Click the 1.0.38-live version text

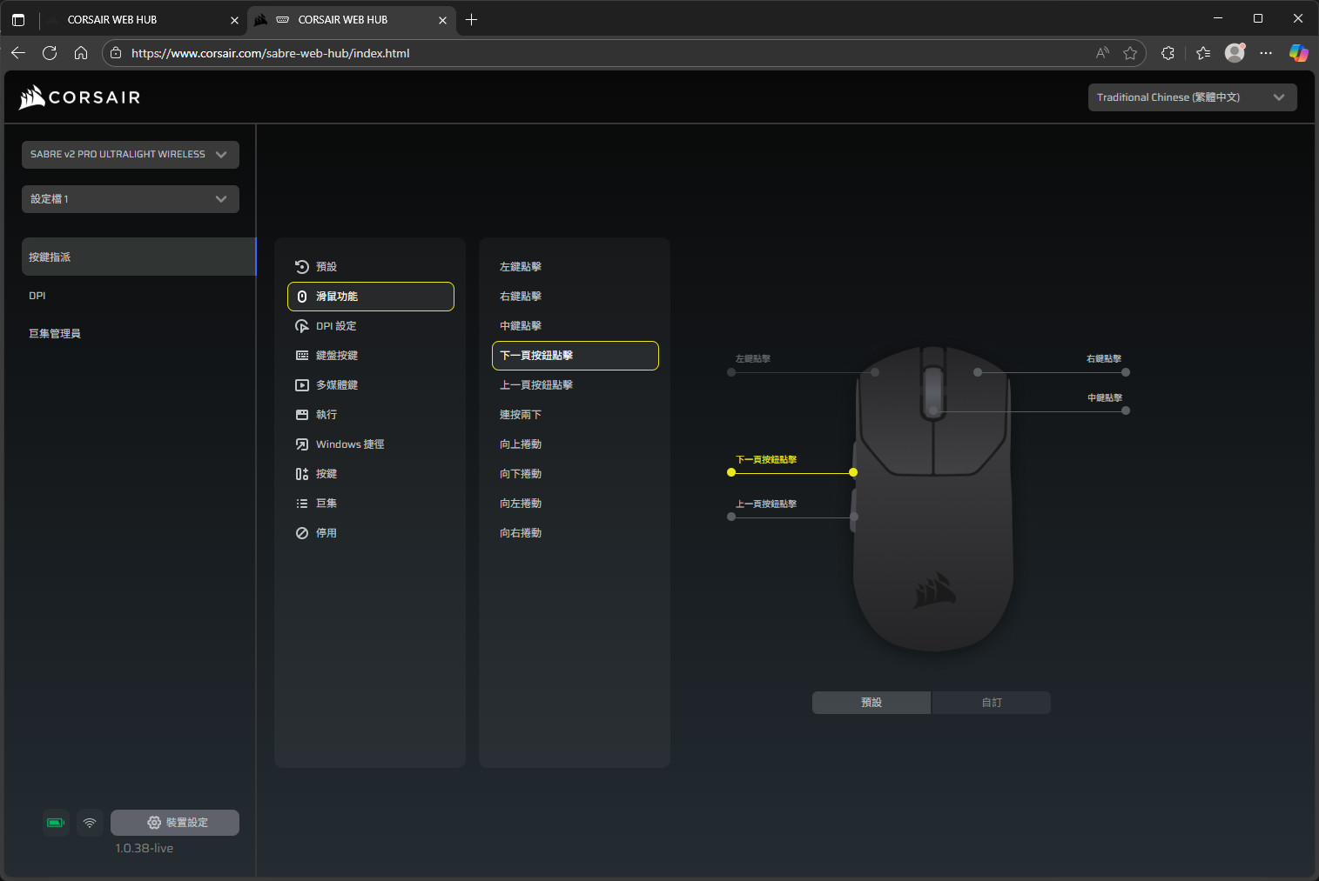145,848
